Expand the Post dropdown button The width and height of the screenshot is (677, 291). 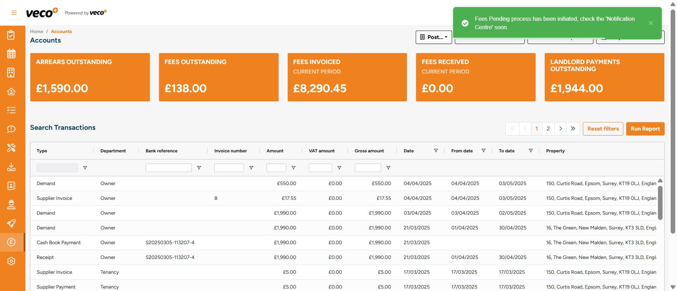pos(434,37)
